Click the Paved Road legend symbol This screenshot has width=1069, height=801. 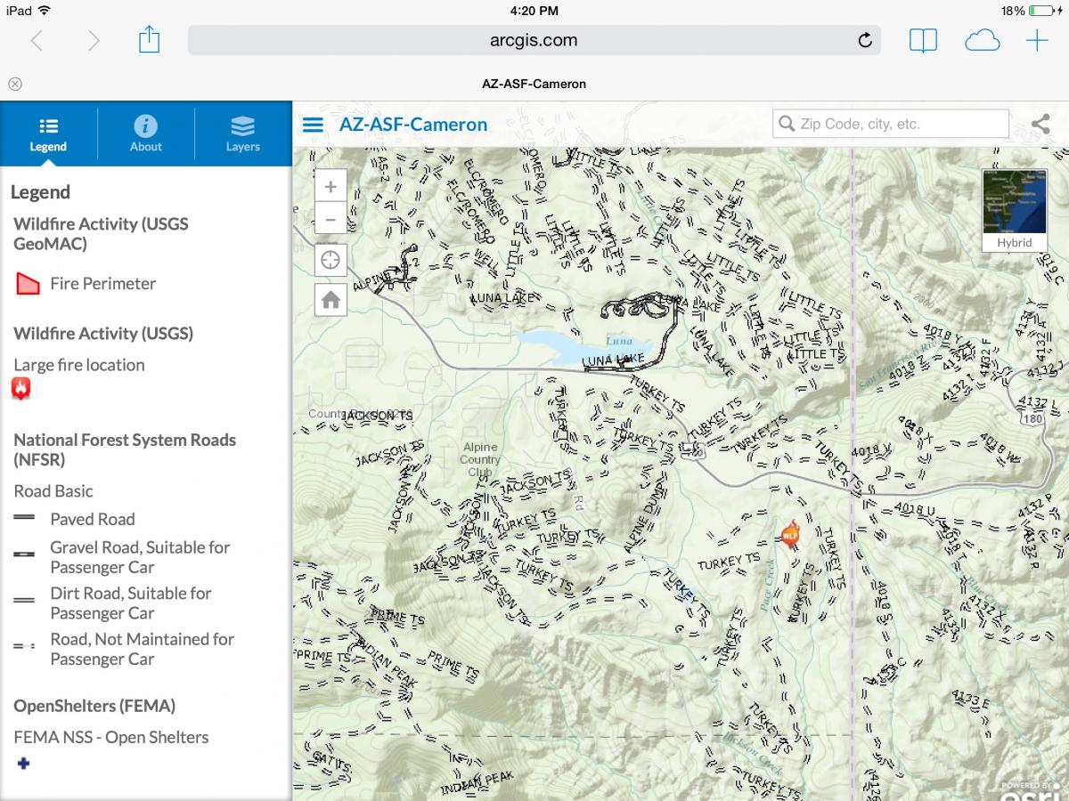(x=25, y=517)
